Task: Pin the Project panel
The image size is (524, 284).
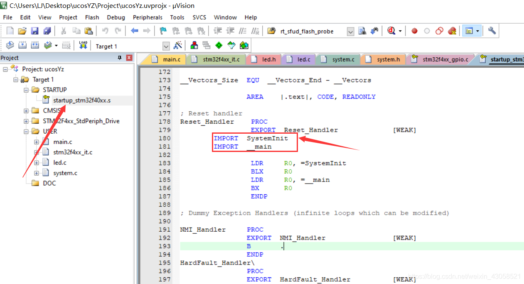Action: pyautogui.click(x=120, y=58)
